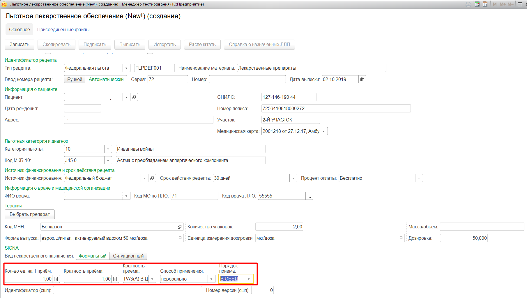Click the M- memory subtract icon
527x298 pixels.
(x=510, y=4)
